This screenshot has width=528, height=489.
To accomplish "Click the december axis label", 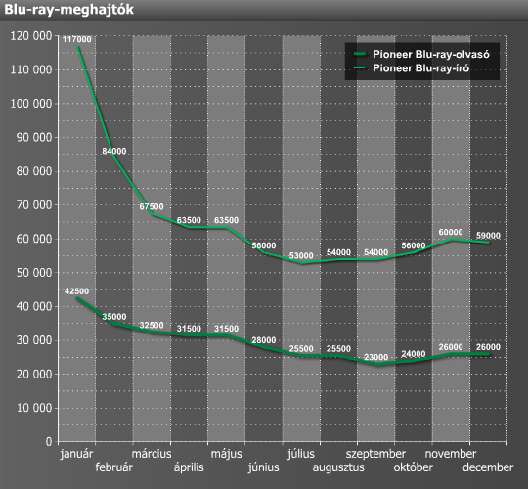I will pos(488,467).
